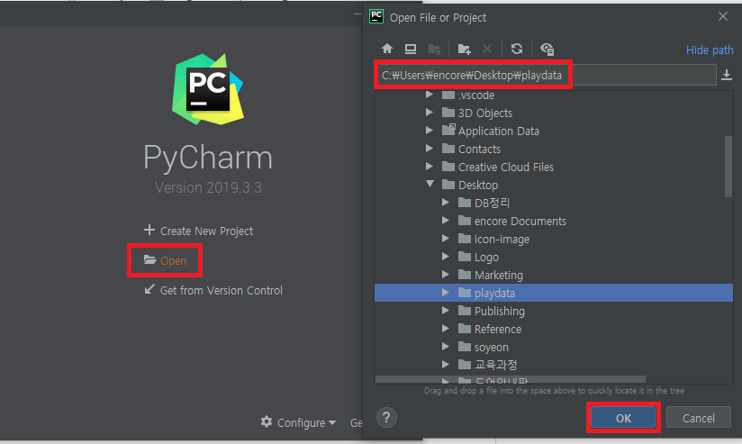Expand the 3D Objects folder
The image size is (742, 444).
(x=430, y=113)
